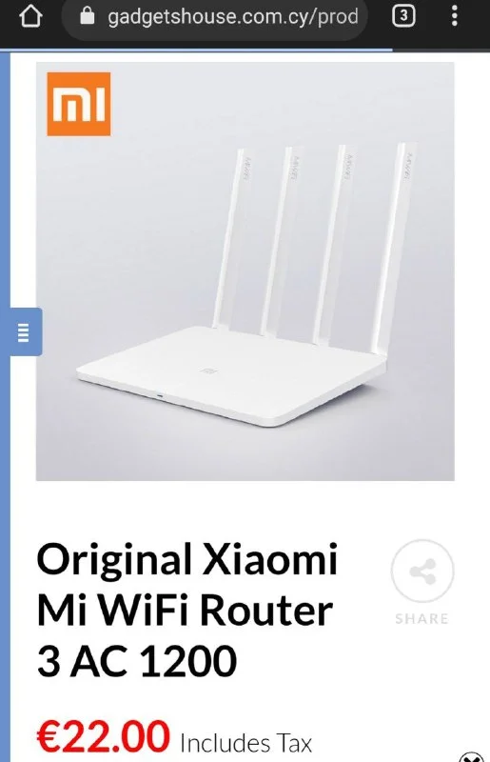
Task: Click the circular share icon
Action: point(422,571)
